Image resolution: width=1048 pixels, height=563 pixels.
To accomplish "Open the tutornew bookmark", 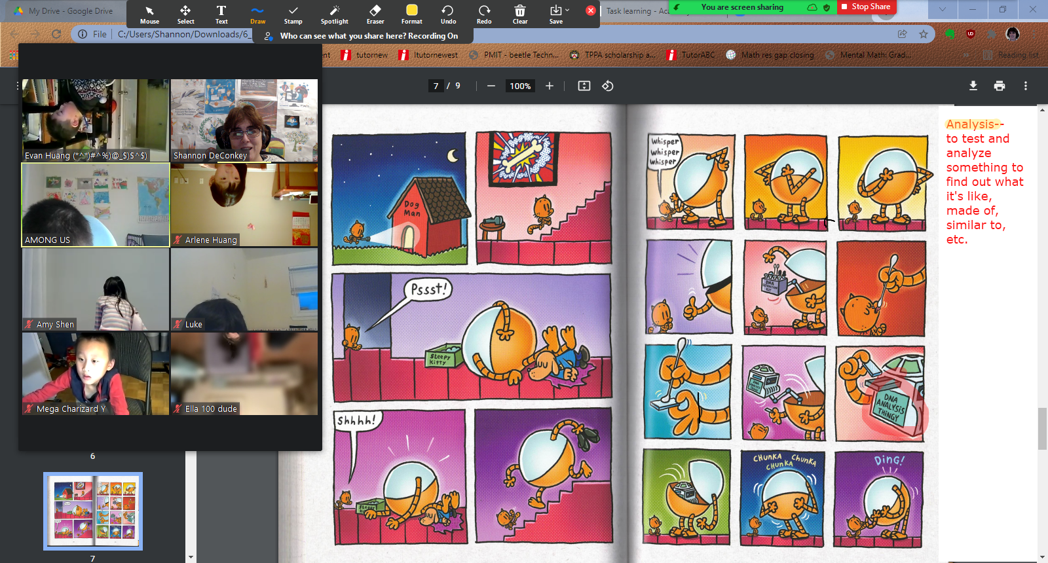I will (x=365, y=55).
